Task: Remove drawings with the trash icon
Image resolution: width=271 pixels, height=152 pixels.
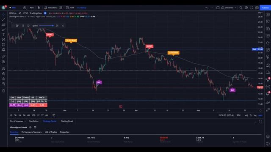Action: [3, 91]
